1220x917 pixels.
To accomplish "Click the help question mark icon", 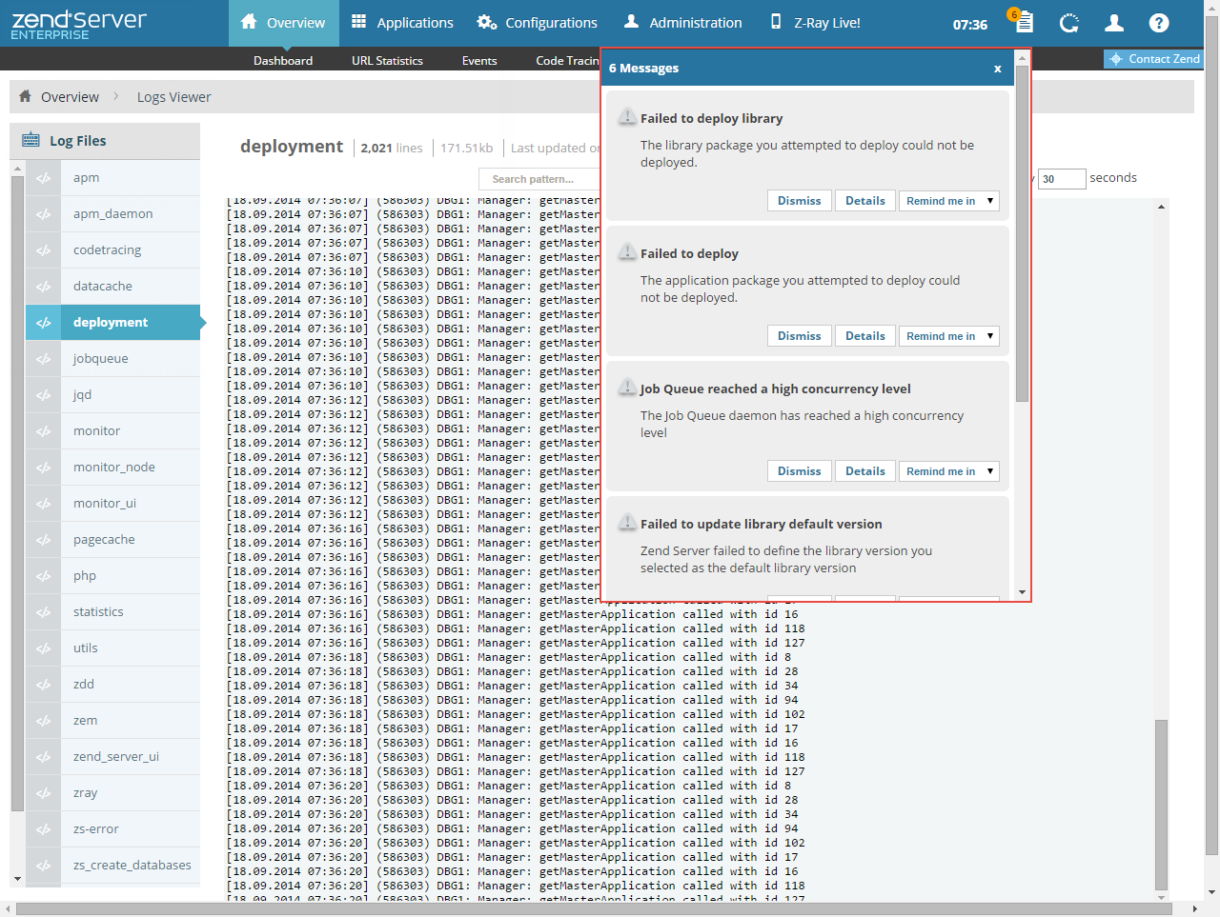I will (1159, 23).
